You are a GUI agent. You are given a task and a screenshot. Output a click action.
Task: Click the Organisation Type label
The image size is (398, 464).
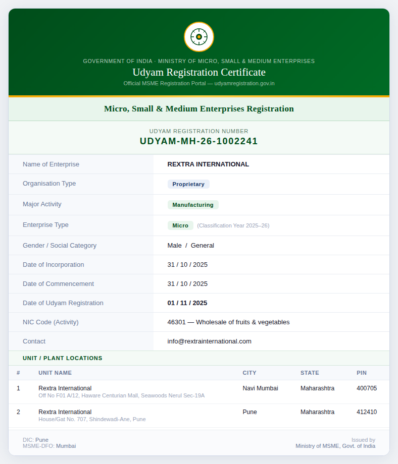point(49,184)
